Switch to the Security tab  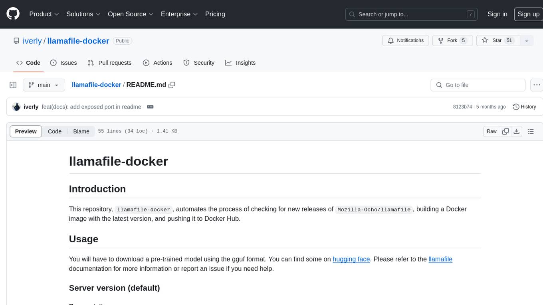pos(199,63)
